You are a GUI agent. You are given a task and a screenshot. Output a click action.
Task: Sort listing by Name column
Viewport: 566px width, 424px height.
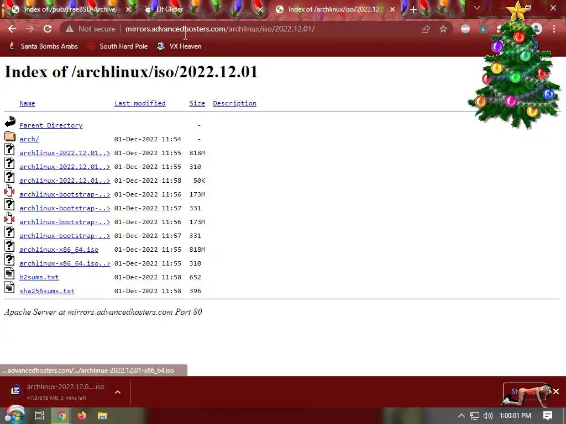click(27, 103)
